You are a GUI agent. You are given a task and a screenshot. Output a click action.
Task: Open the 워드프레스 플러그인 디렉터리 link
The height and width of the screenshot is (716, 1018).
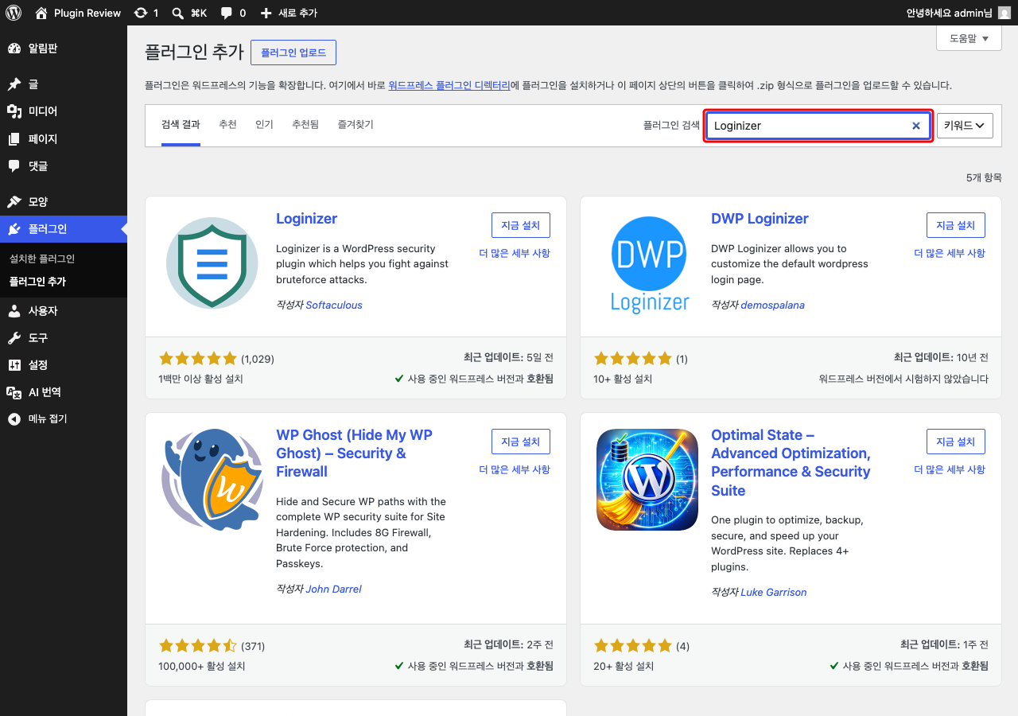click(449, 85)
